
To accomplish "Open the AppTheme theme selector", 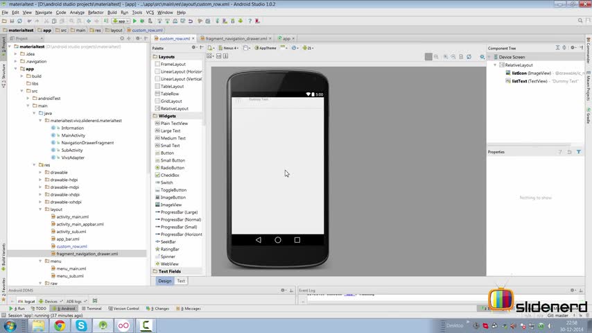I will point(267,48).
